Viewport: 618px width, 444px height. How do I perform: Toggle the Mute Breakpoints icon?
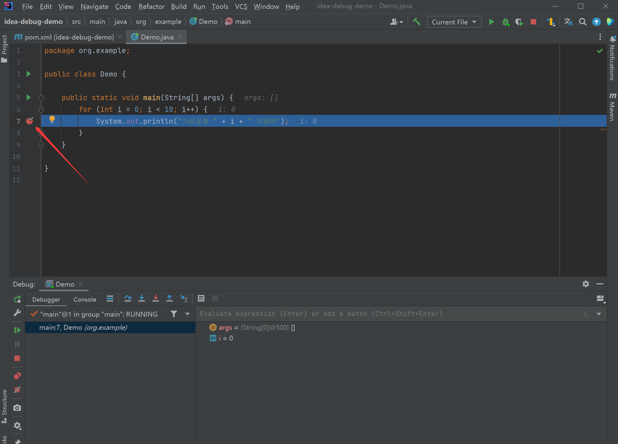coord(17,390)
